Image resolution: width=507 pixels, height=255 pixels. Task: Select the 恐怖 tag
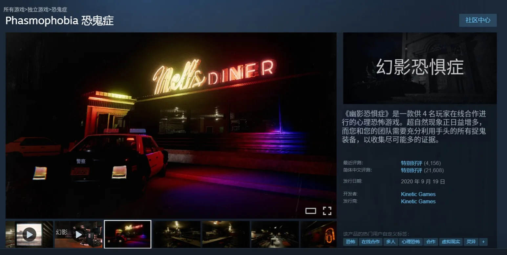[x=350, y=242]
